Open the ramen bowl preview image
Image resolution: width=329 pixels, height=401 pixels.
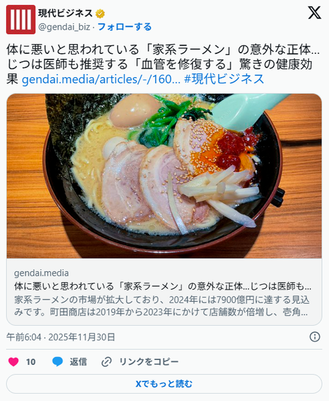point(164,176)
